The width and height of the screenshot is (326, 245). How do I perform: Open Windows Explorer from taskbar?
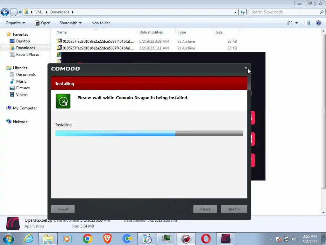[48, 239]
